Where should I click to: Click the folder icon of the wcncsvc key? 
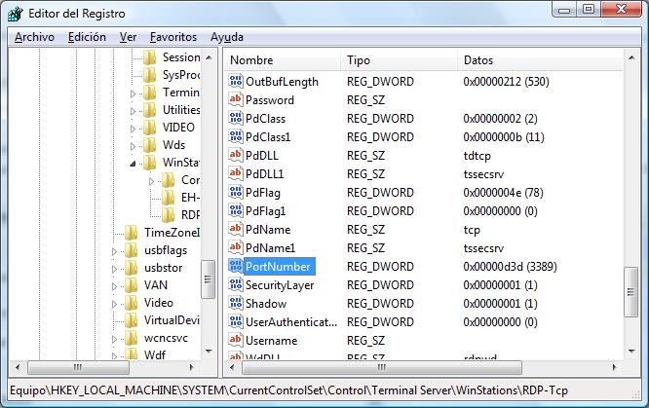tap(132, 338)
